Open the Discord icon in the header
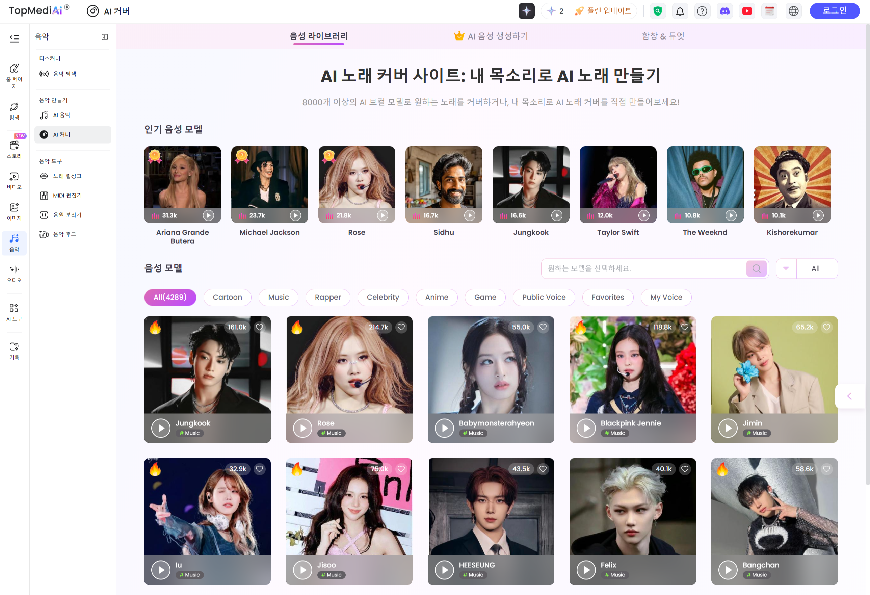 [x=725, y=11]
